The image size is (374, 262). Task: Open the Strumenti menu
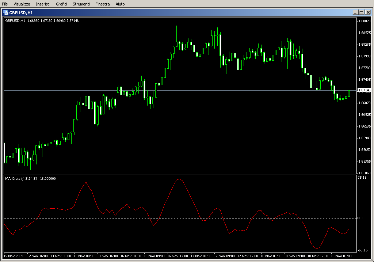pos(81,4)
